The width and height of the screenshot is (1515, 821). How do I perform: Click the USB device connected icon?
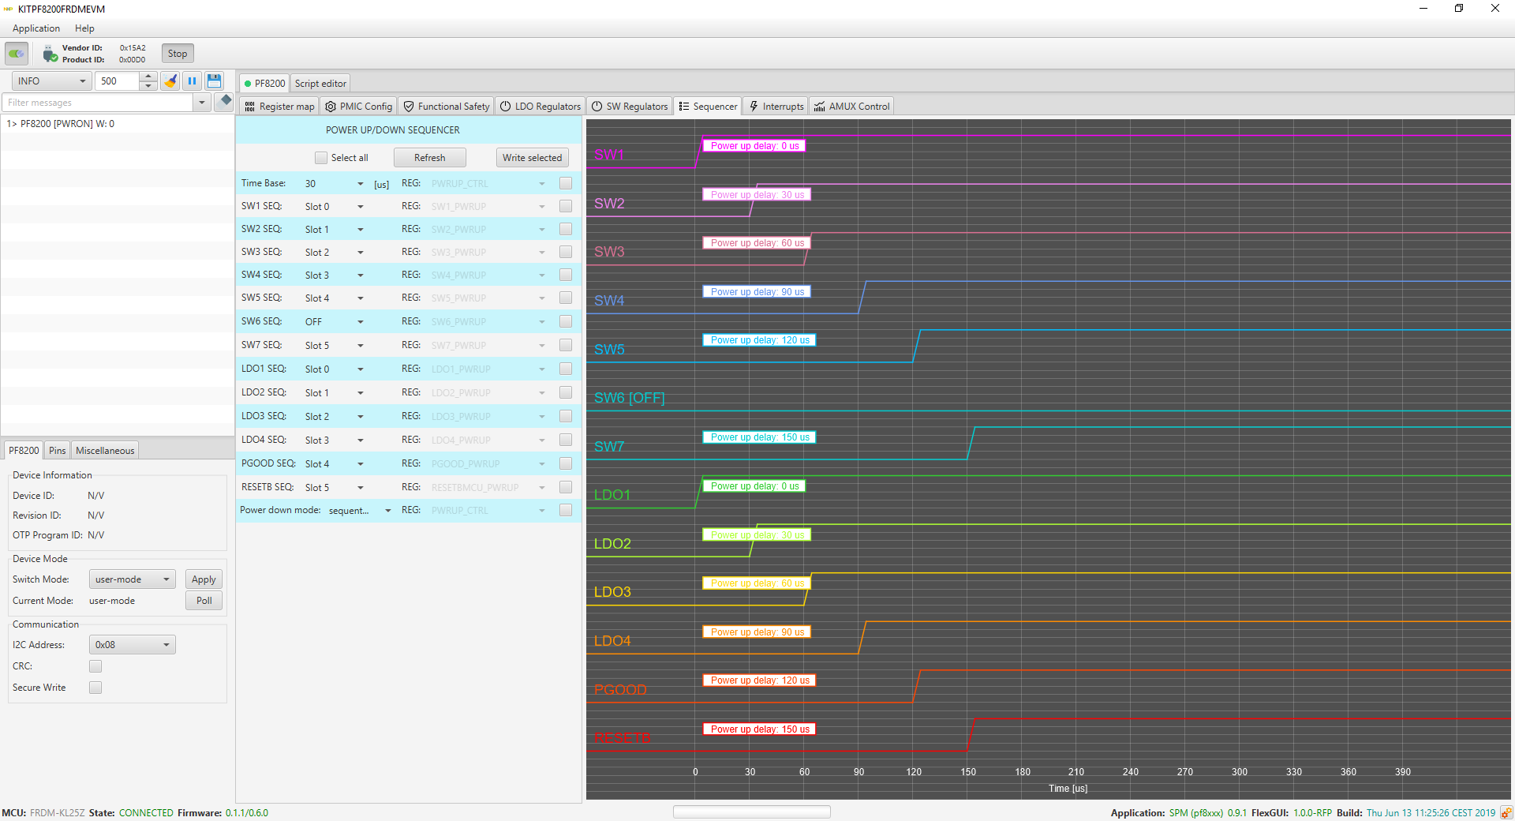50,54
